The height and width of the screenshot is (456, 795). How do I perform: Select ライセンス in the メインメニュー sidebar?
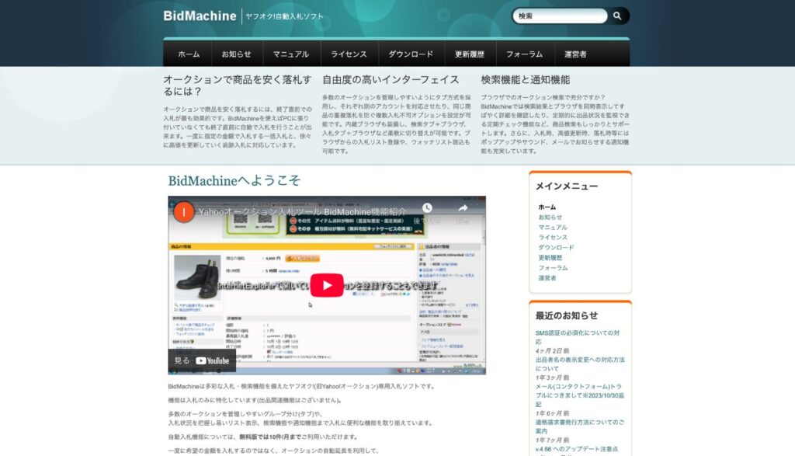click(x=553, y=238)
